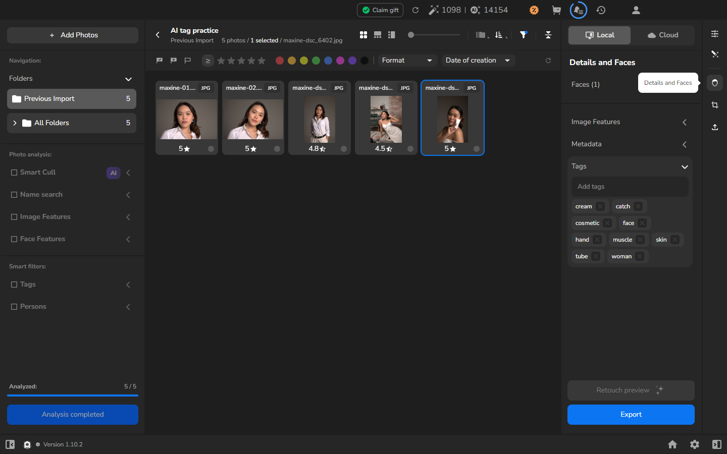Open the crop tool panel icon

[715, 105]
